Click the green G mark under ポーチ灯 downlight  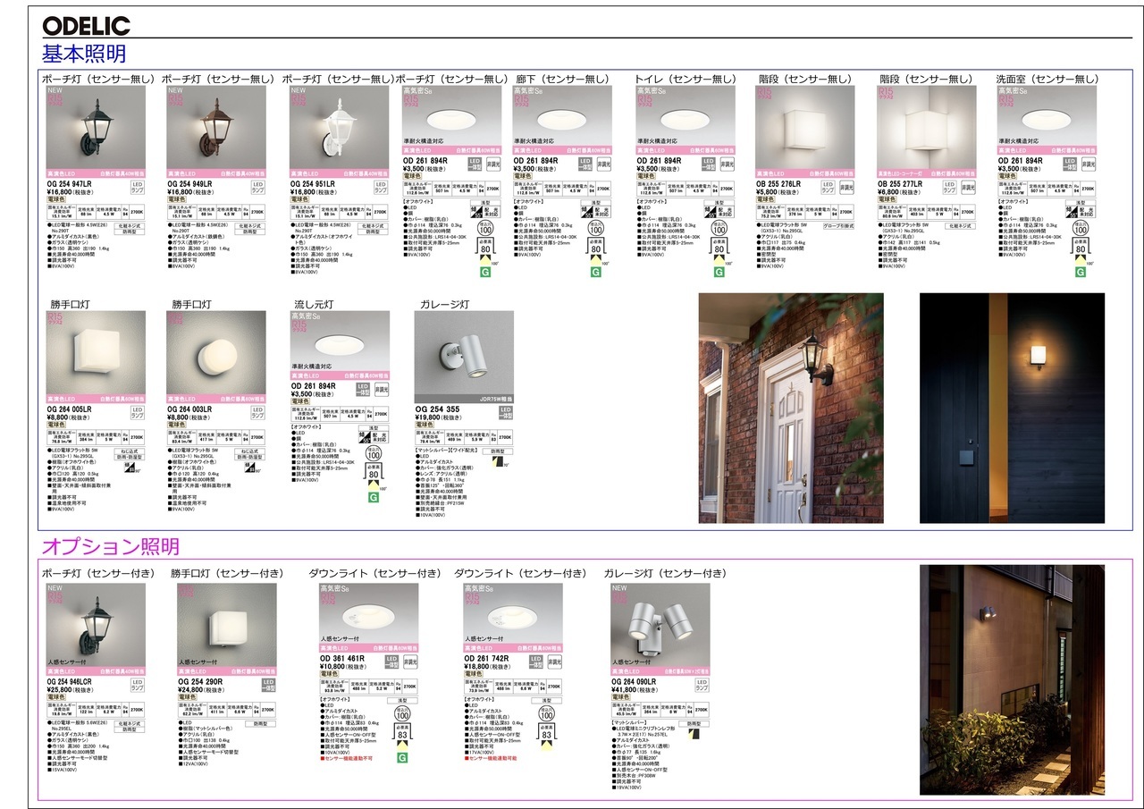point(484,272)
